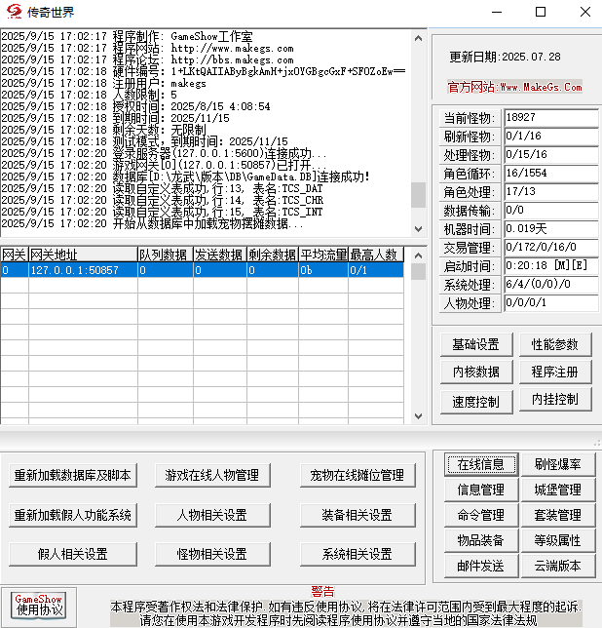Click the 0b 平均流量 cell

pos(323,270)
